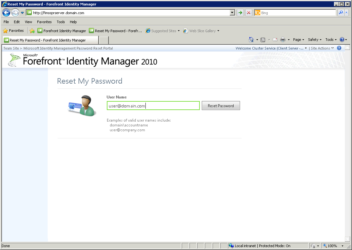Open the Web Slice Gallery dropdown
The width and height of the screenshot is (352, 250).
(x=201, y=31)
